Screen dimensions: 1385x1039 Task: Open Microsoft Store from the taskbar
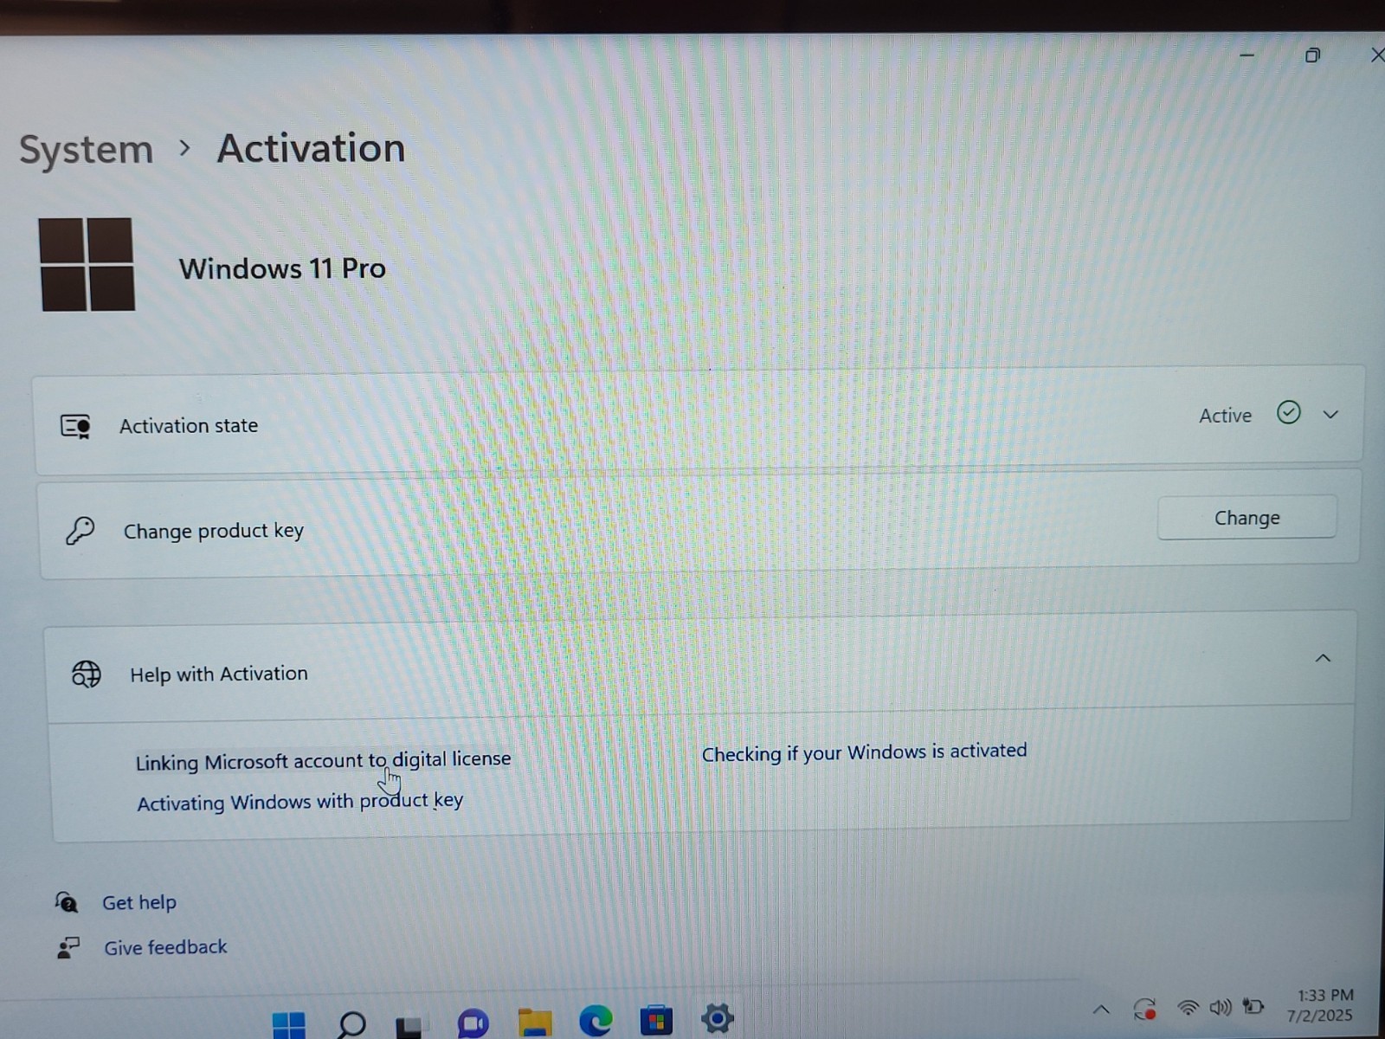point(656,1022)
